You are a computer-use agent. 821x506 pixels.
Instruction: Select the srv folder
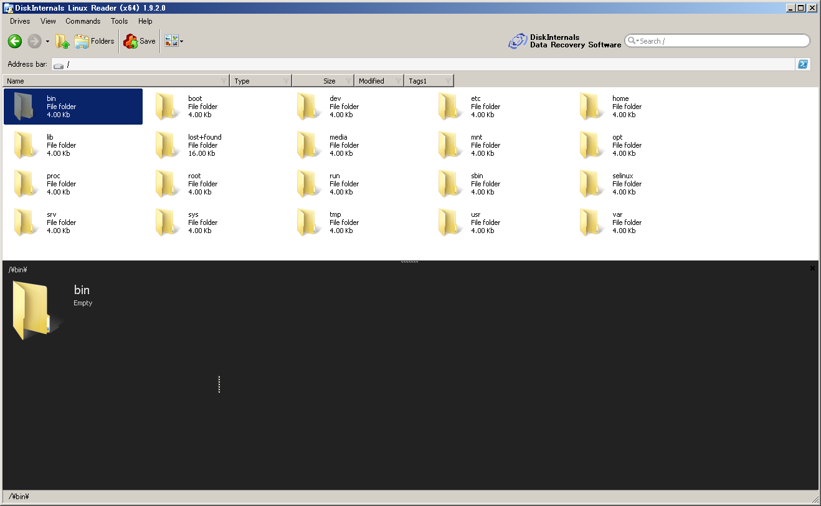pos(73,222)
